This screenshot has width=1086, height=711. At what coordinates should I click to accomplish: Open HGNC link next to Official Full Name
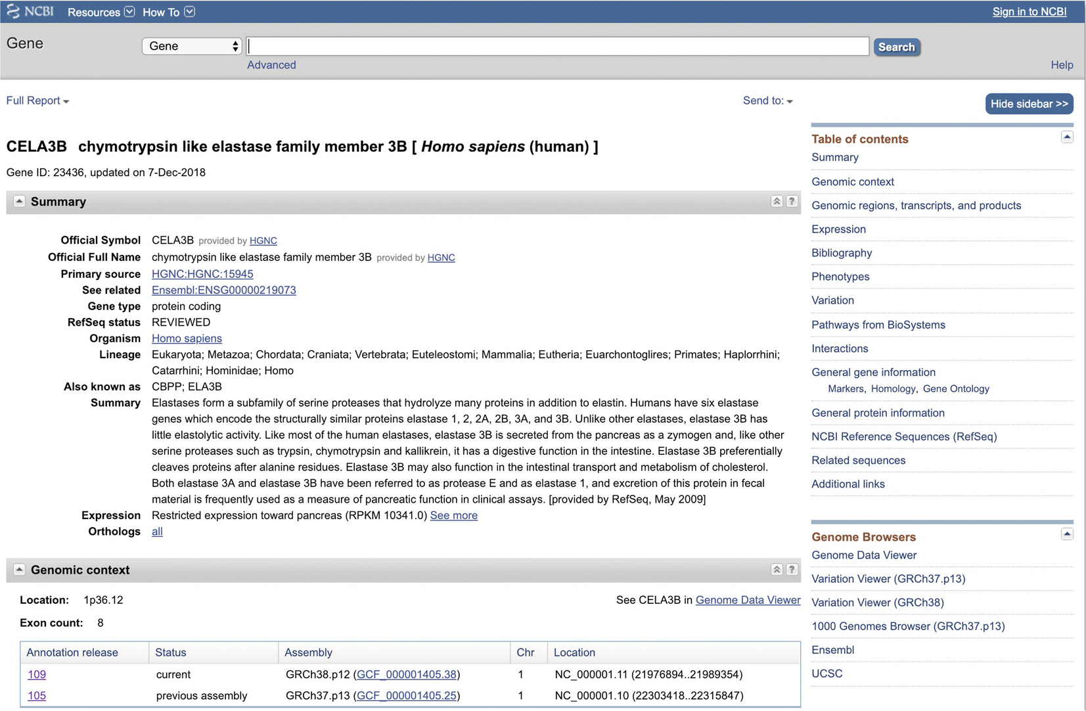tap(441, 258)
